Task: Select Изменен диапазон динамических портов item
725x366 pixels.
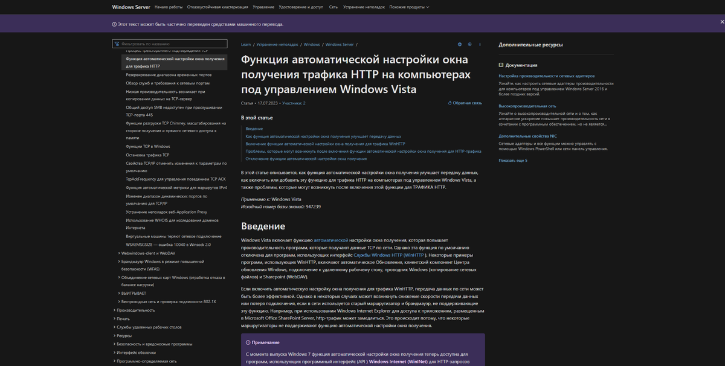Action: tap(166, 200)
